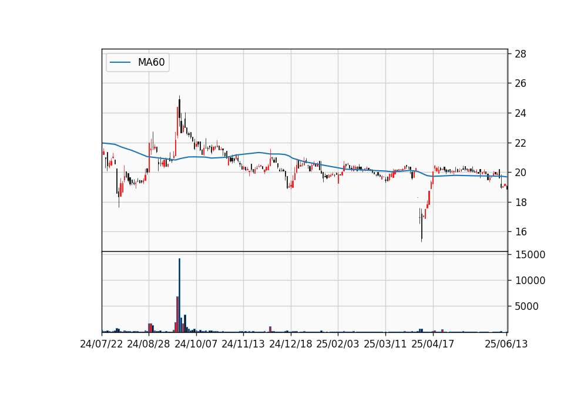
Task: Click the 24/07/22 date label
Action: 102,344
